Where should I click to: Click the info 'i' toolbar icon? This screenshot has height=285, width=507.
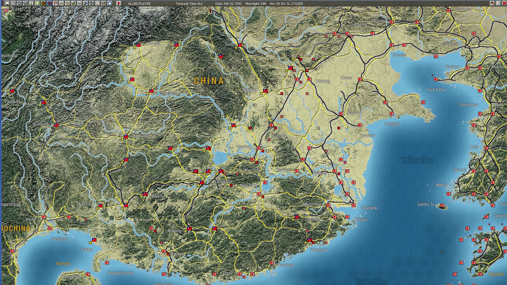point(31,3)
